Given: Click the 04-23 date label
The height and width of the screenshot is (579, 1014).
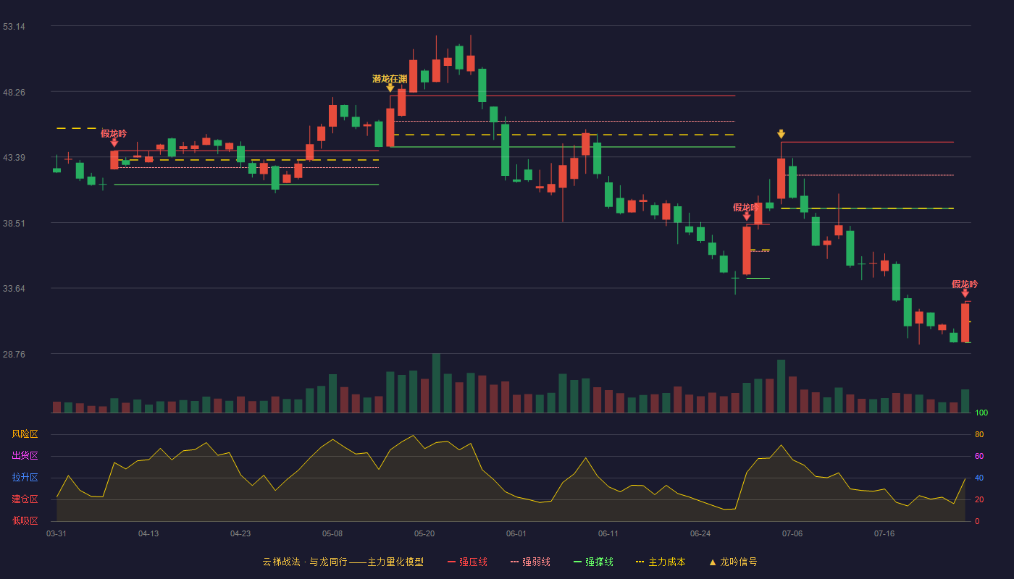Looking at the screenshot, I should [240, 533].
